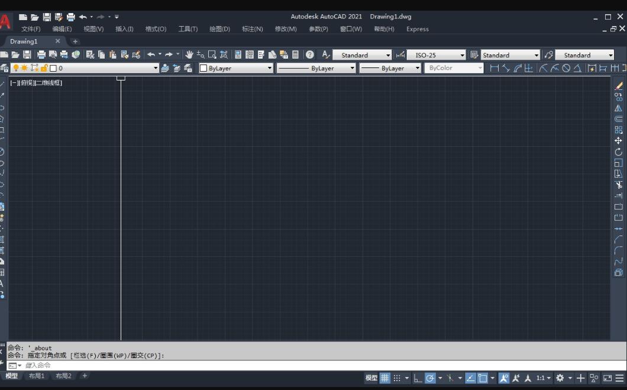Viewport: 627px width, 390px height.
Task: Click the [-][俯视][二维线框] viewport label
Action: point(36,83)
